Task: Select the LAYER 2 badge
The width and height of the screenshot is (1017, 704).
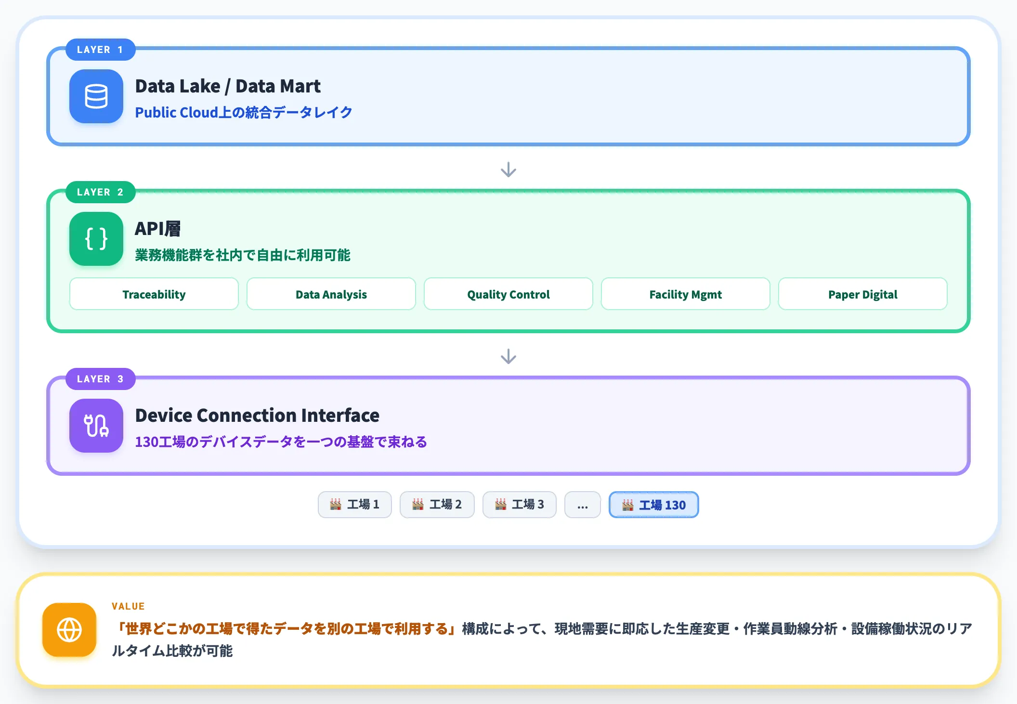Action: coord(100,192)
